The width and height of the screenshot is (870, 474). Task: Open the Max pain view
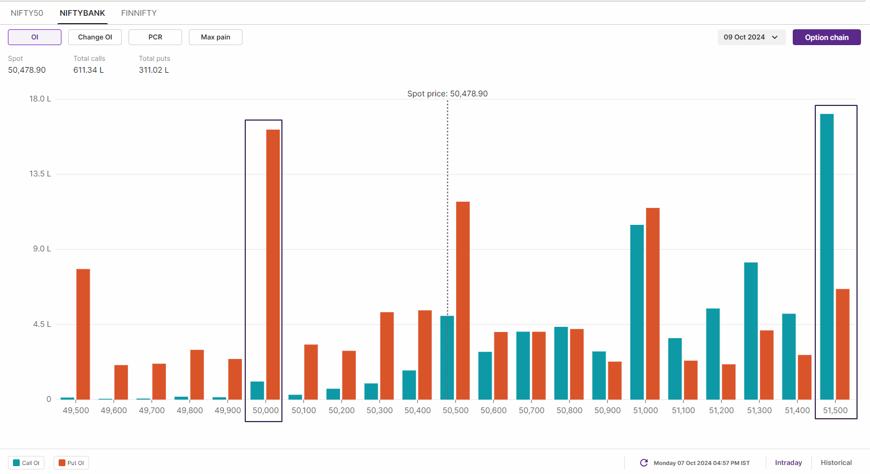(215, 37)
